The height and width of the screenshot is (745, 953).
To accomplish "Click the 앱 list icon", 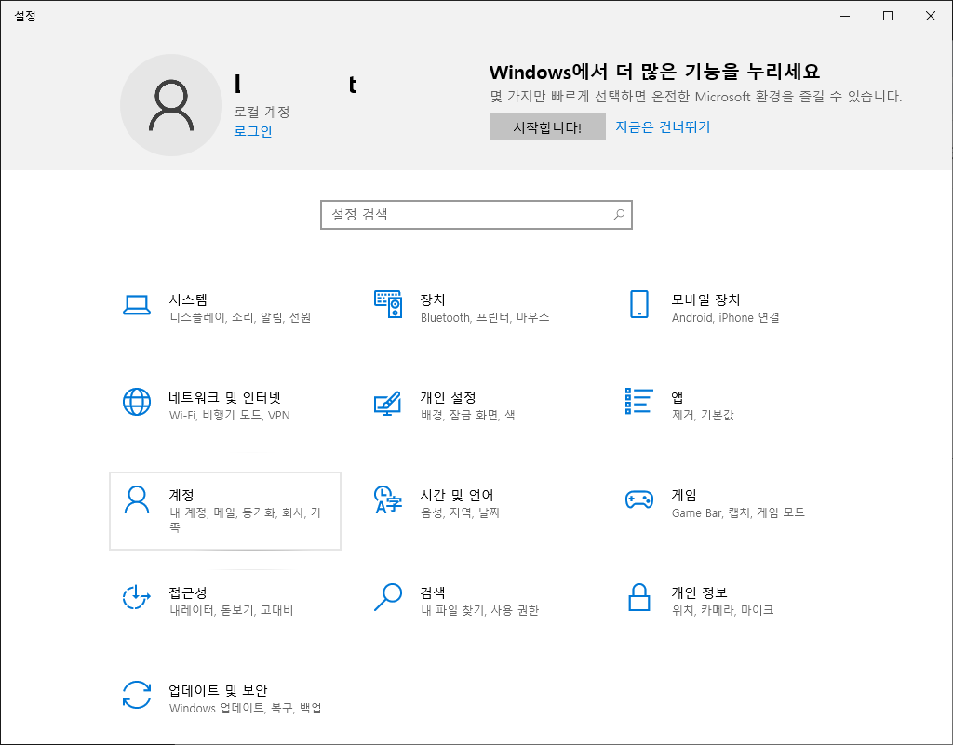I will pos(638,402).
